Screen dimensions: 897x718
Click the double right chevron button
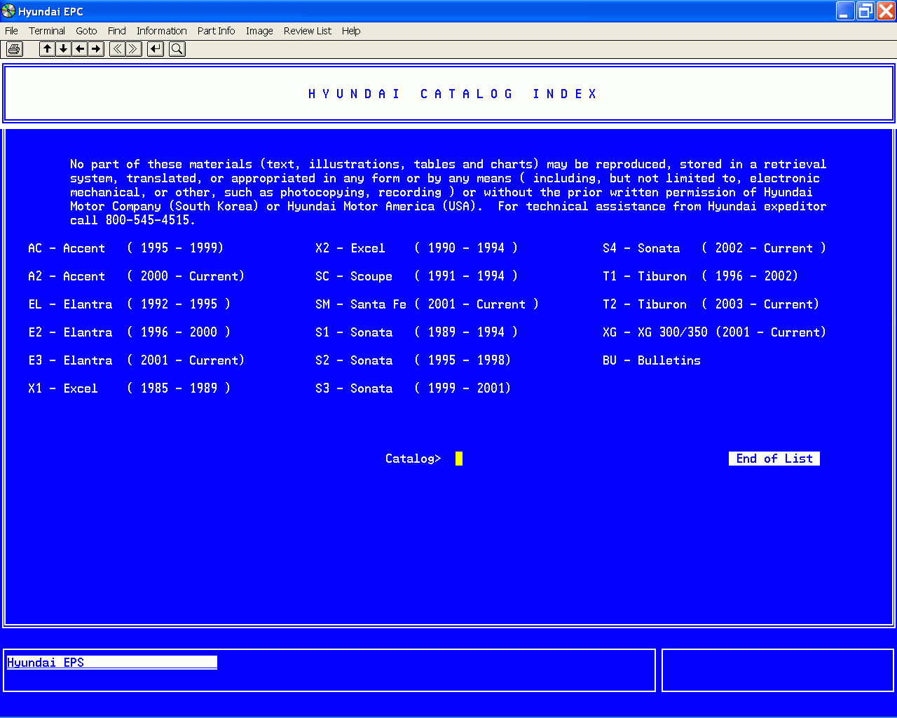coord(134,48)
